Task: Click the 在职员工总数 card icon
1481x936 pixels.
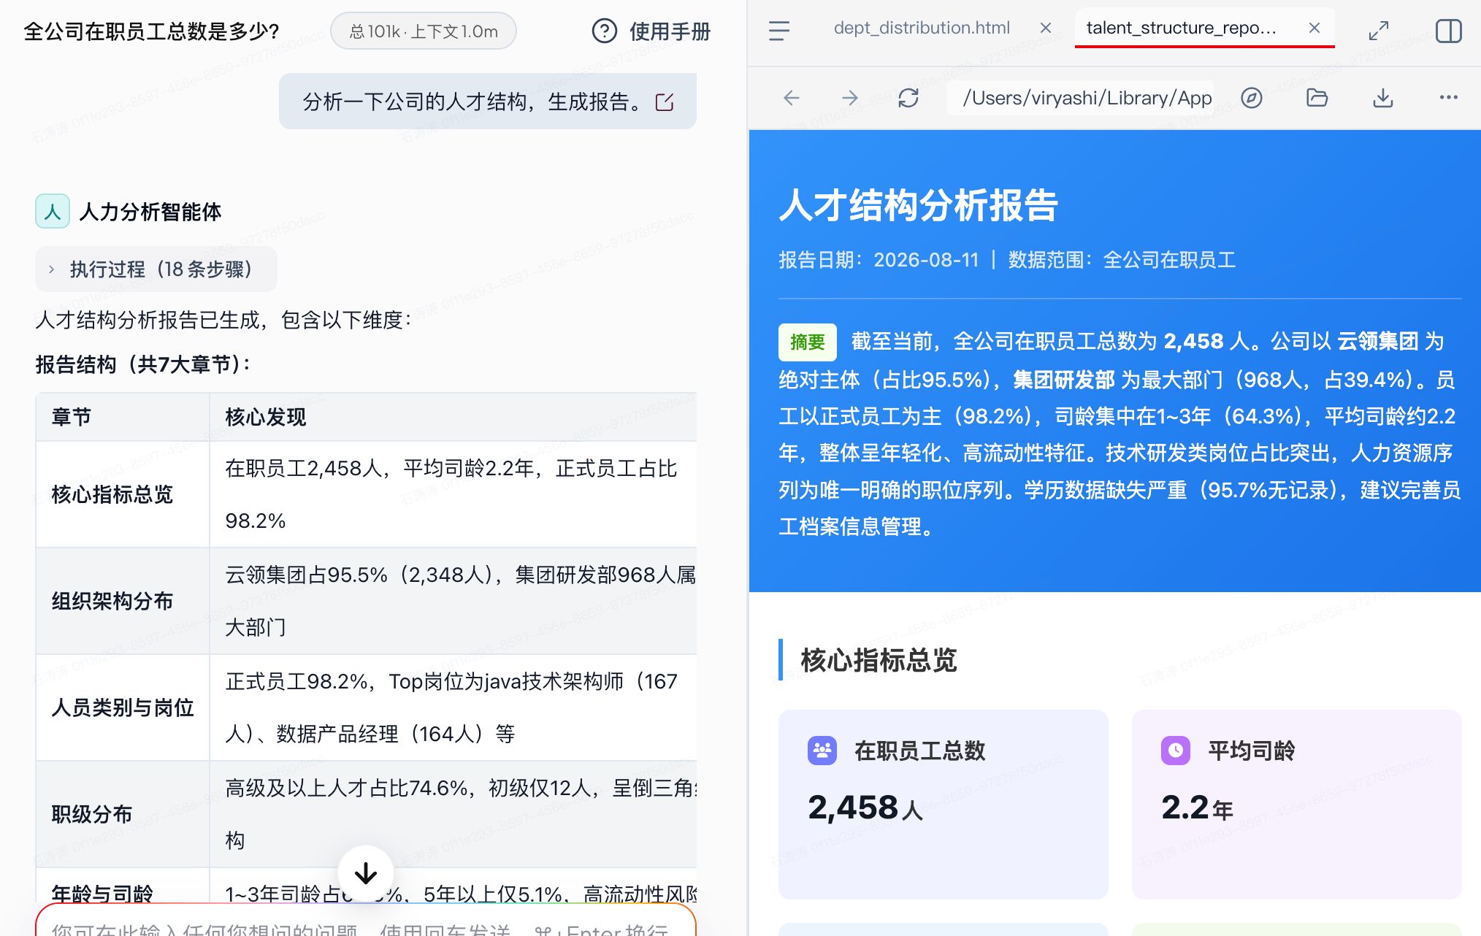Action: point(822,751)
